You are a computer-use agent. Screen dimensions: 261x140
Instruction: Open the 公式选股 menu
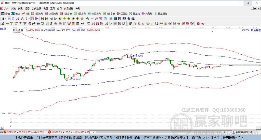coord(36,8)
